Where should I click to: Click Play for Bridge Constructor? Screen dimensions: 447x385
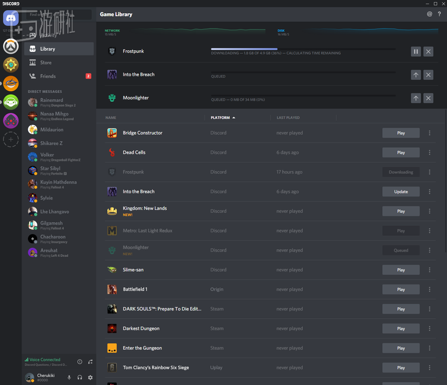pyautogui.click(x=401, y=133)
